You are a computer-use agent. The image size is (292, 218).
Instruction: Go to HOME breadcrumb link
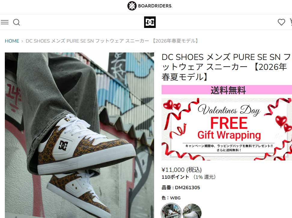click(12, 41)
